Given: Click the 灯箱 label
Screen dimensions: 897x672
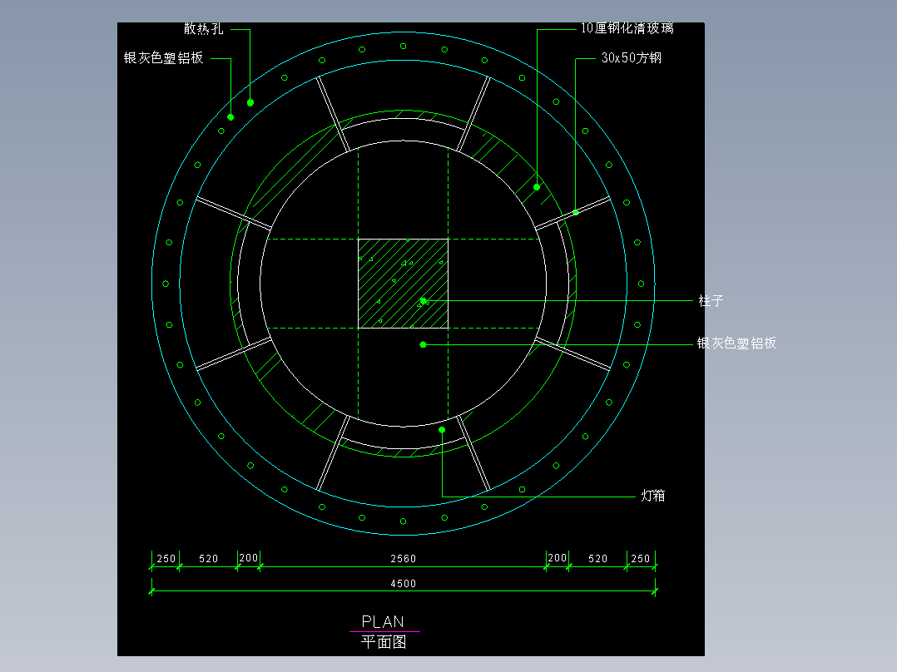Looking at the screenshot, I should pyautogui.click(x=653, y=496).
